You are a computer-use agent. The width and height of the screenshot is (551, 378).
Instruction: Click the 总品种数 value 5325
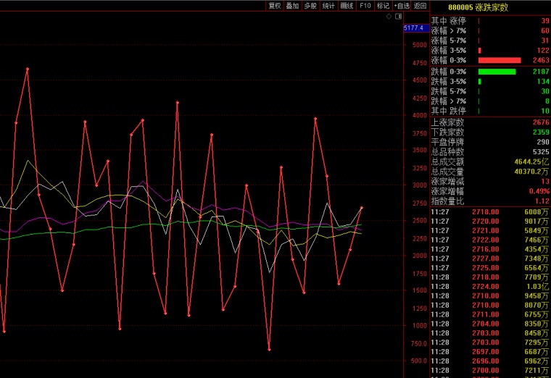coord(541,151)
